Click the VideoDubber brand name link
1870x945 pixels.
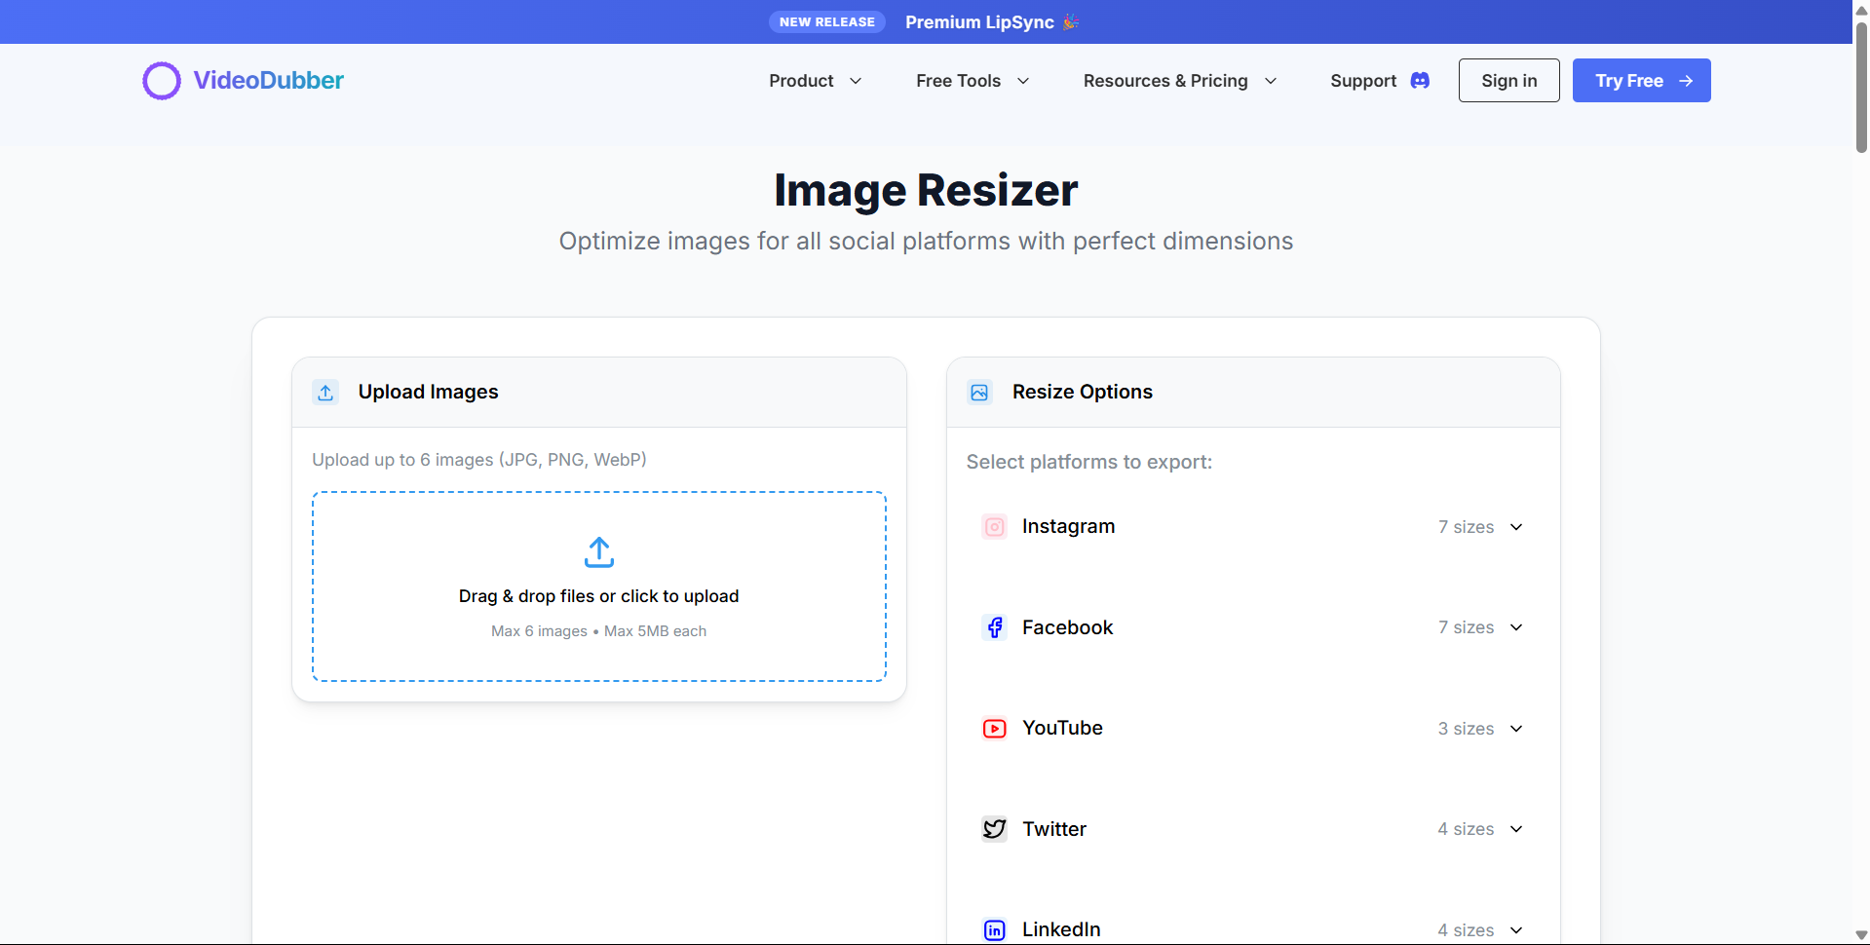point(268,81)
